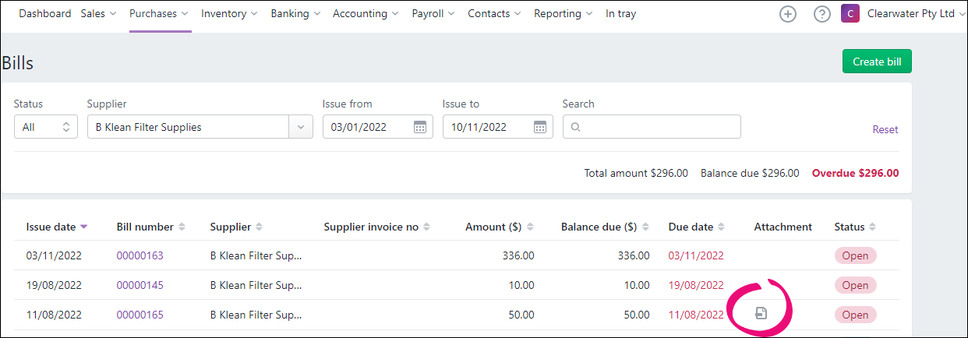968x338 pixels.
Task: Open attachment icon for bill 00000165
Action: coord(761,313)
